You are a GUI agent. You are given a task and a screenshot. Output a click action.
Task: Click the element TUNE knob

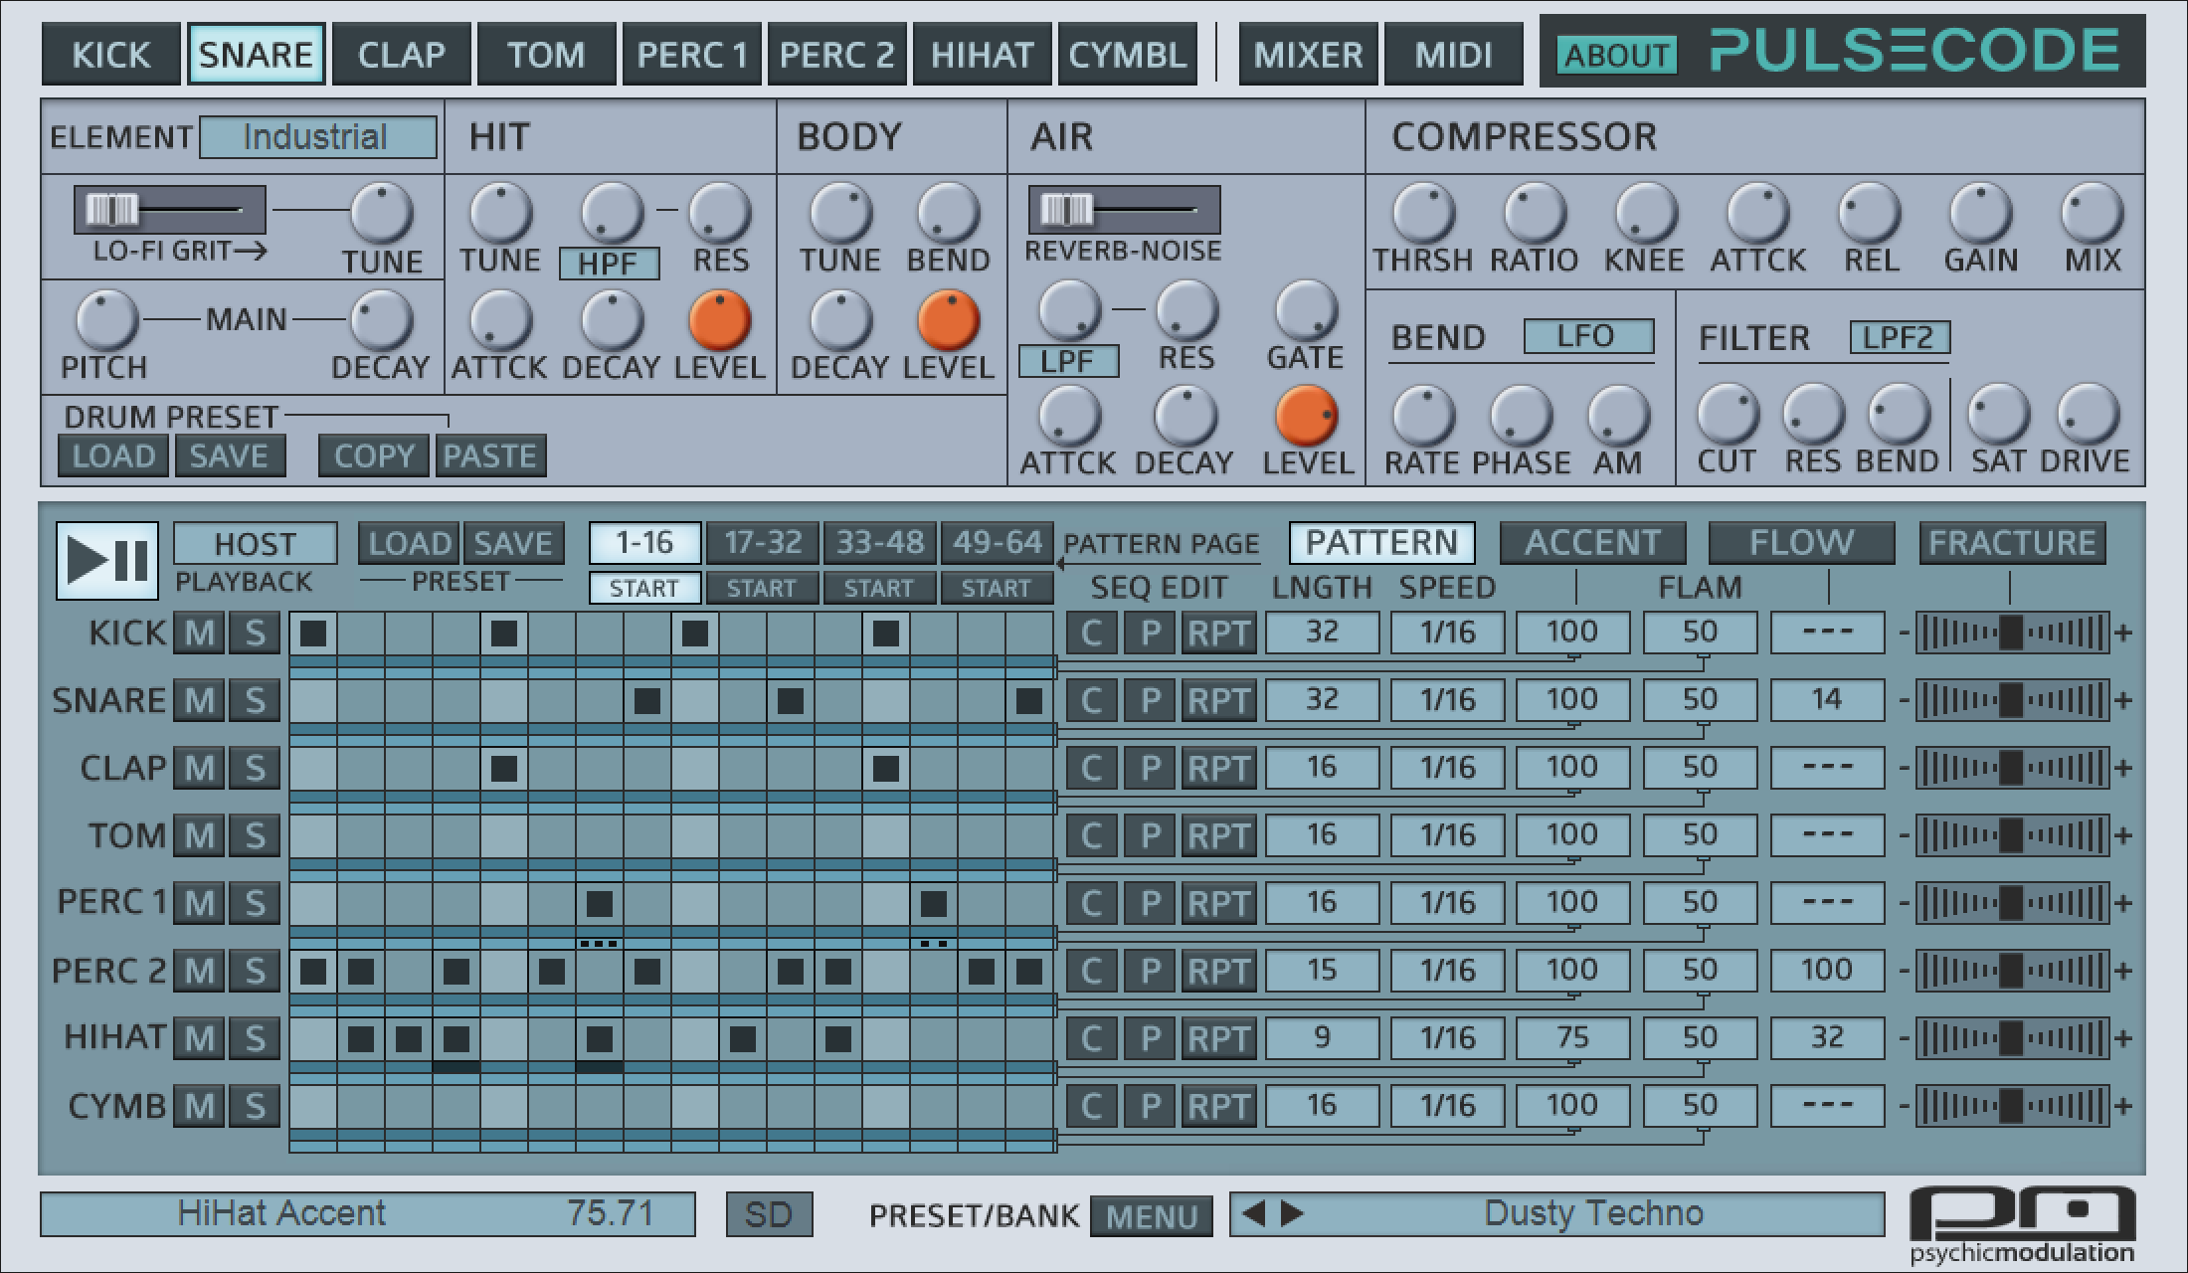tap(383, 213)
